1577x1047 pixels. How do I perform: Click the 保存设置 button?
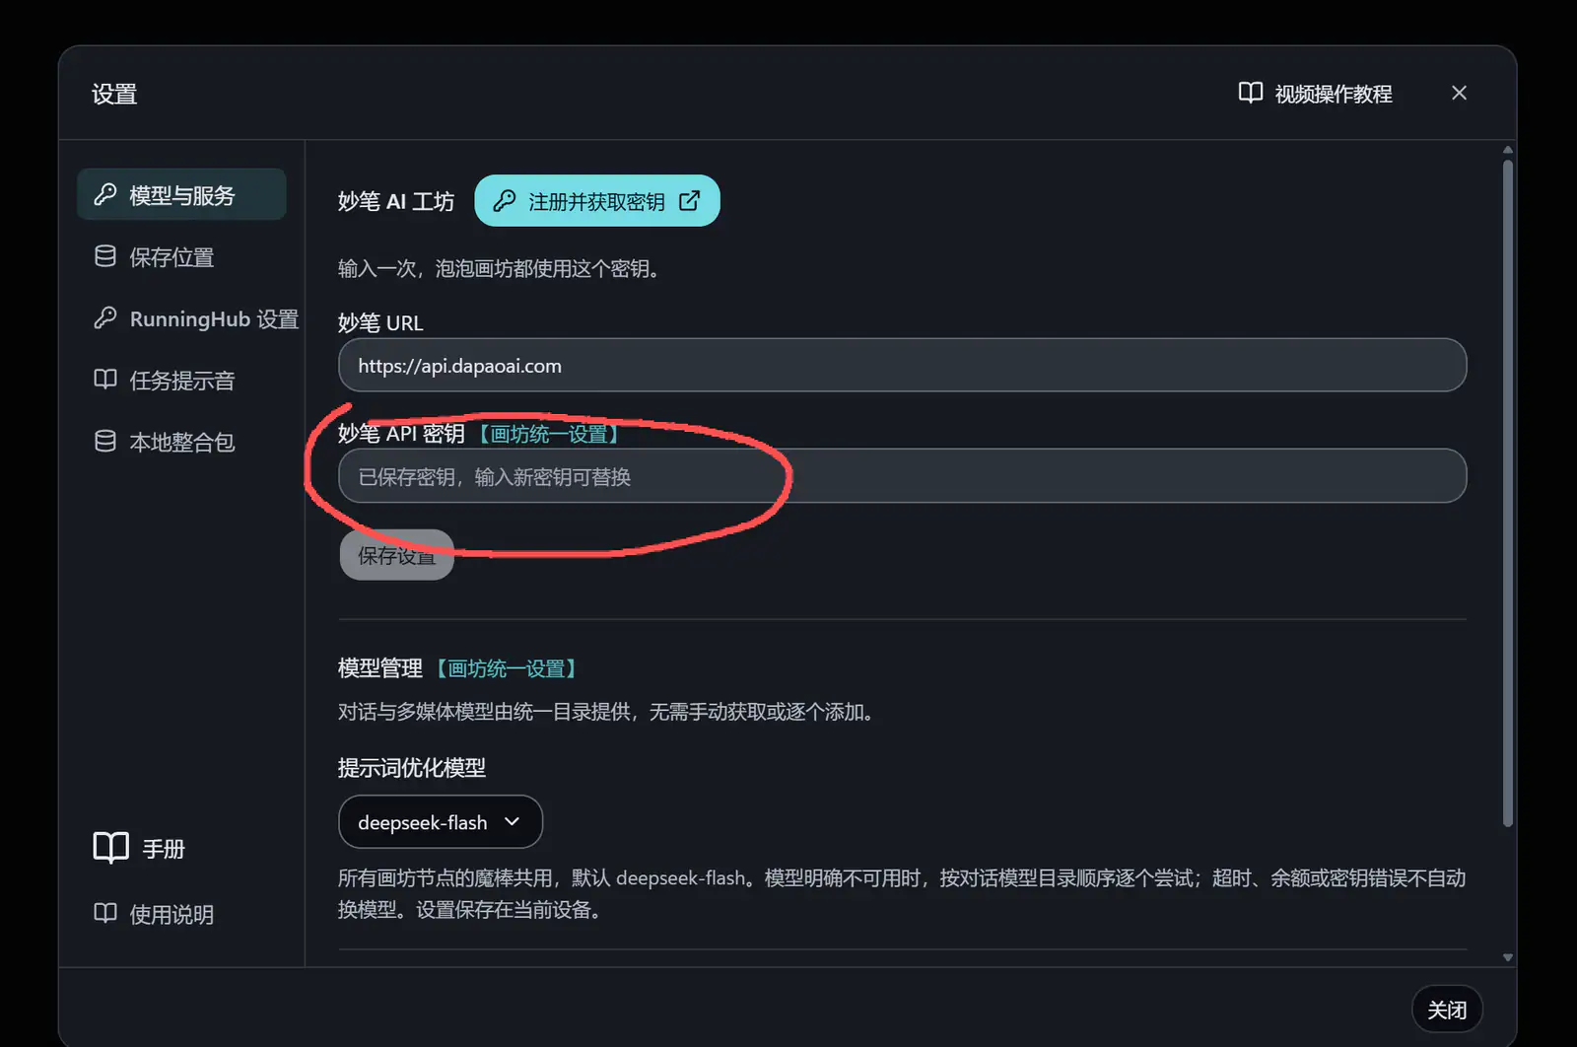tap(396, 555)
